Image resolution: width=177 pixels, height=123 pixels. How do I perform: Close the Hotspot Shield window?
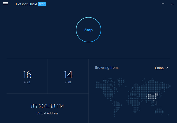[172, 4]
